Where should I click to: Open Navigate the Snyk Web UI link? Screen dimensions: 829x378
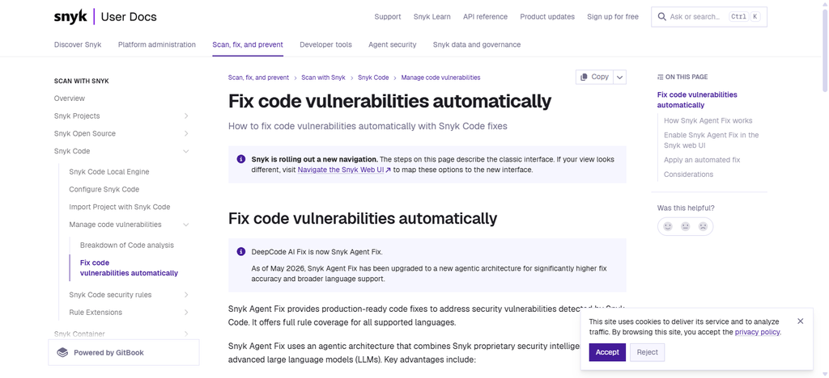coord(344,170)
